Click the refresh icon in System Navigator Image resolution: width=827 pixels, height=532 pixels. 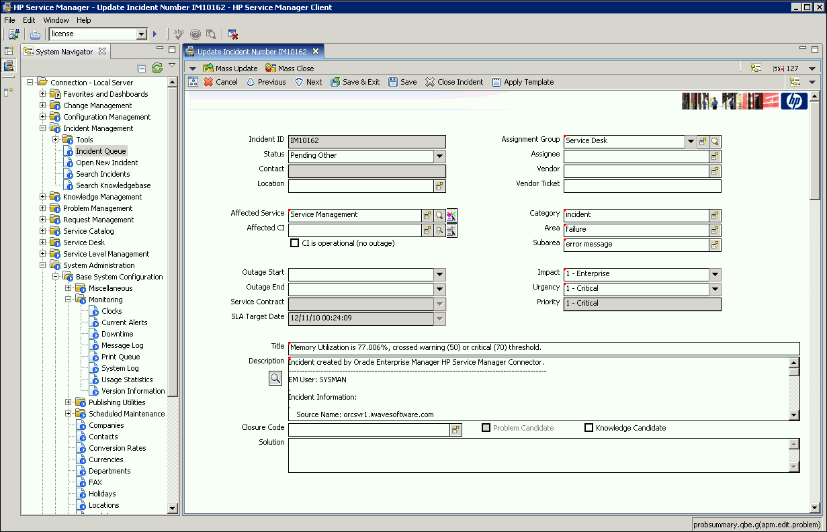(x=157, y=68)
